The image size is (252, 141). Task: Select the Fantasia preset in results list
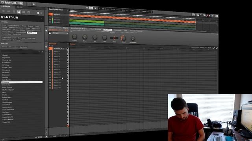coord(22,82)
